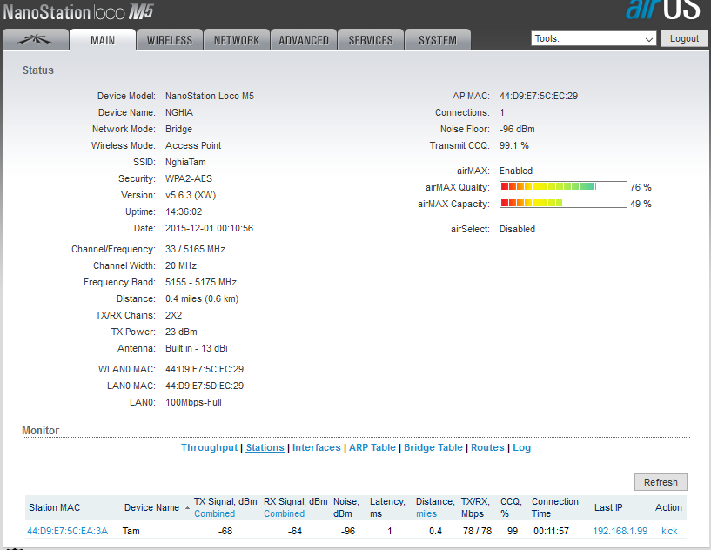Click the AP MAC value 44:D9:E7:5C:EC:29
This screenshot has width=711, height=550.
point(539,96)
